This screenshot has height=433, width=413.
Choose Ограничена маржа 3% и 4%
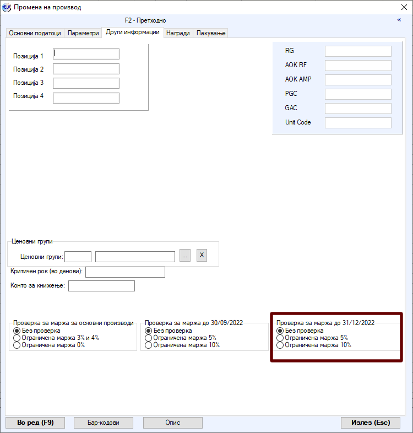coord(56,338)
